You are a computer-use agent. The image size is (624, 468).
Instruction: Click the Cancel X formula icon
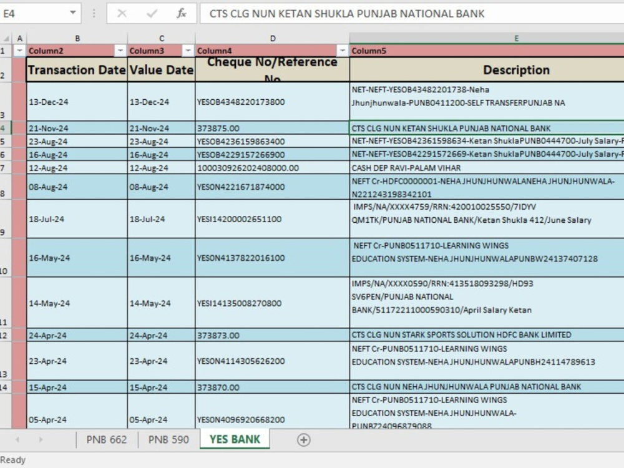(x=122, y=14)
